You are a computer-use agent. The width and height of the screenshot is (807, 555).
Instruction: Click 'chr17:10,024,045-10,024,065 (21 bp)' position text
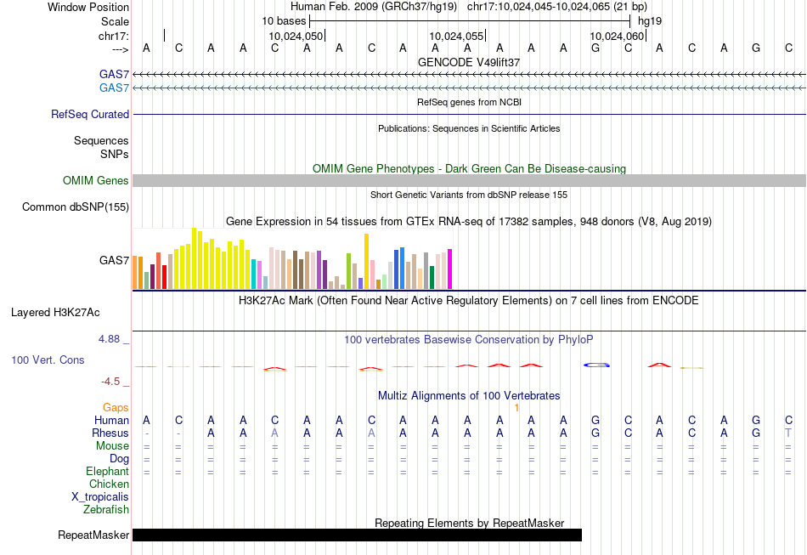click(557, 7)
